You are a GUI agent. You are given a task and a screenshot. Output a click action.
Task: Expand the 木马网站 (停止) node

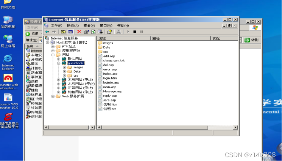59,80
